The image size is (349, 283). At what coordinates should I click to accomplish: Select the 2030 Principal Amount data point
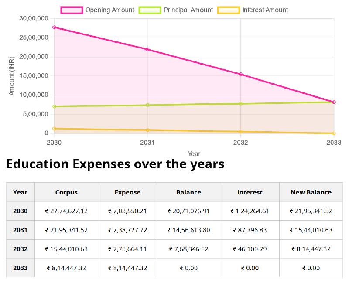54,106
